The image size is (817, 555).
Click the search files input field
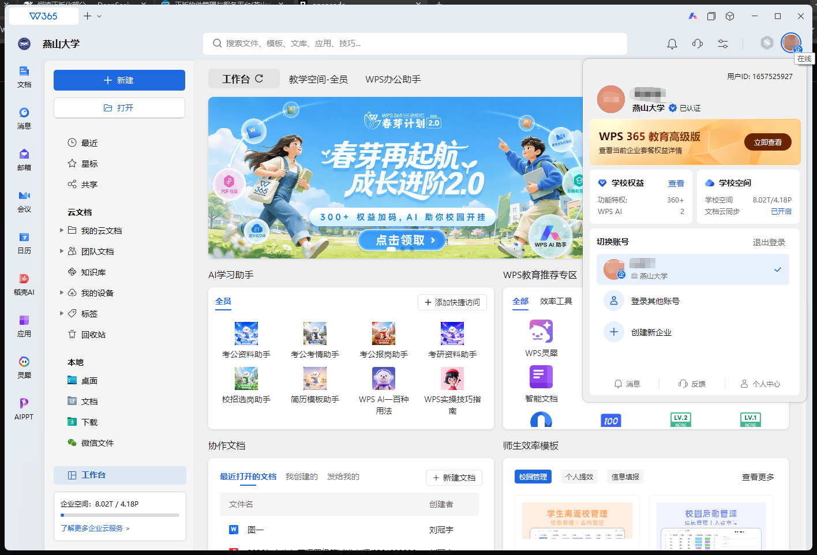click(x=415, y=43)
